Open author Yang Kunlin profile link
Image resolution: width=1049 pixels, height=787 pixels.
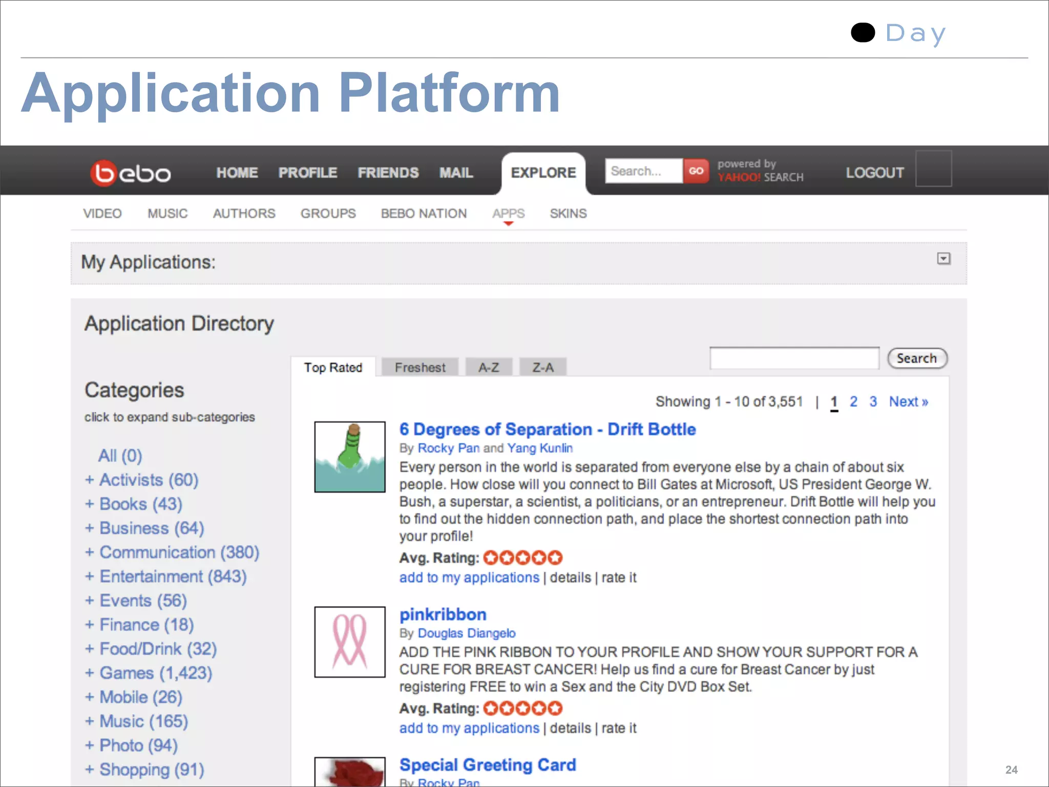pyautogui.click(x=540, y=448)
